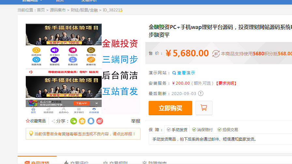The height and width of the screenshot is (164, 292).
Task: Open 财经/股票/金融 category breadcrumb
Action: (84, 10)
